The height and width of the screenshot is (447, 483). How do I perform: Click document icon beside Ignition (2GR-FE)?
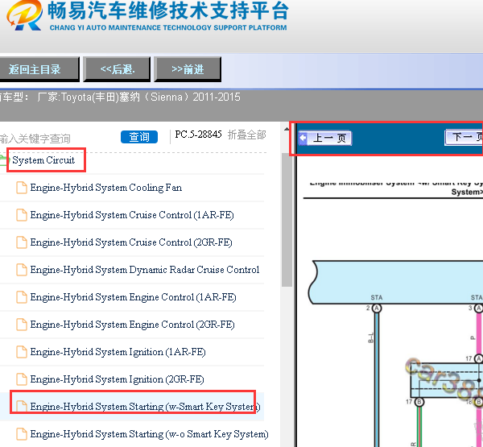22,379
